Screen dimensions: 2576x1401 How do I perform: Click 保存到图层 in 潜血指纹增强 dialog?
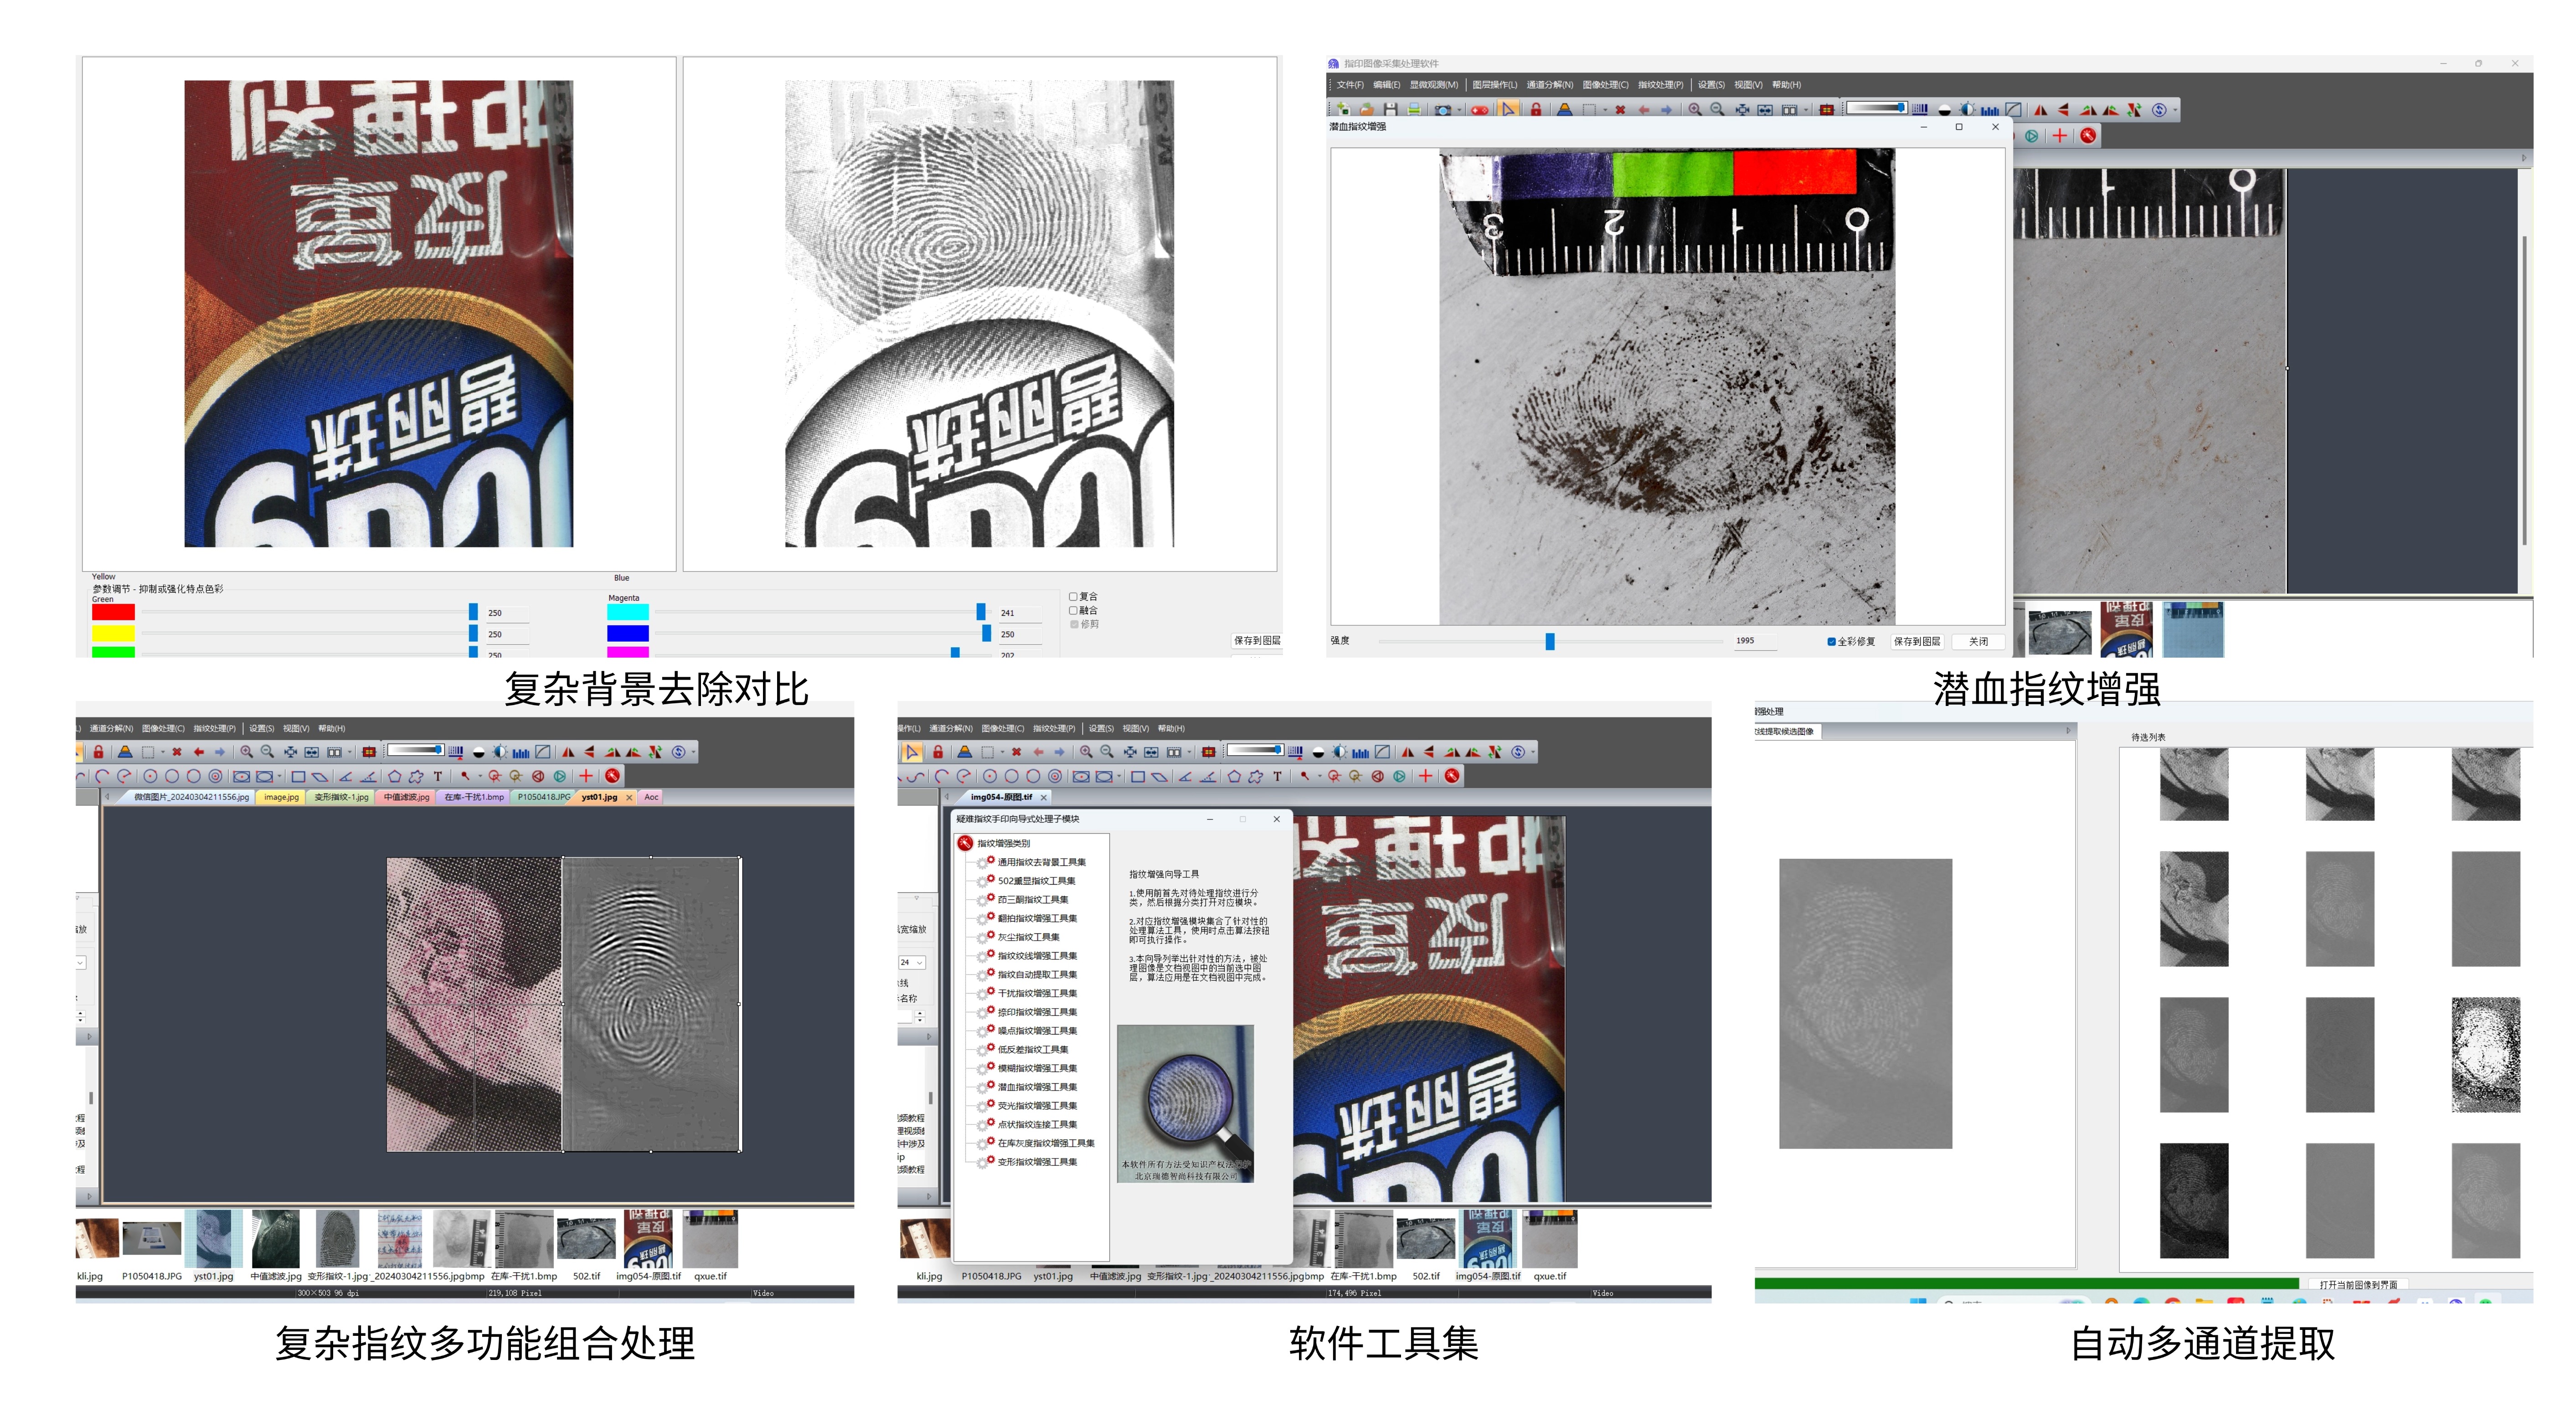pyautogui.click(x=1916, y=642)
